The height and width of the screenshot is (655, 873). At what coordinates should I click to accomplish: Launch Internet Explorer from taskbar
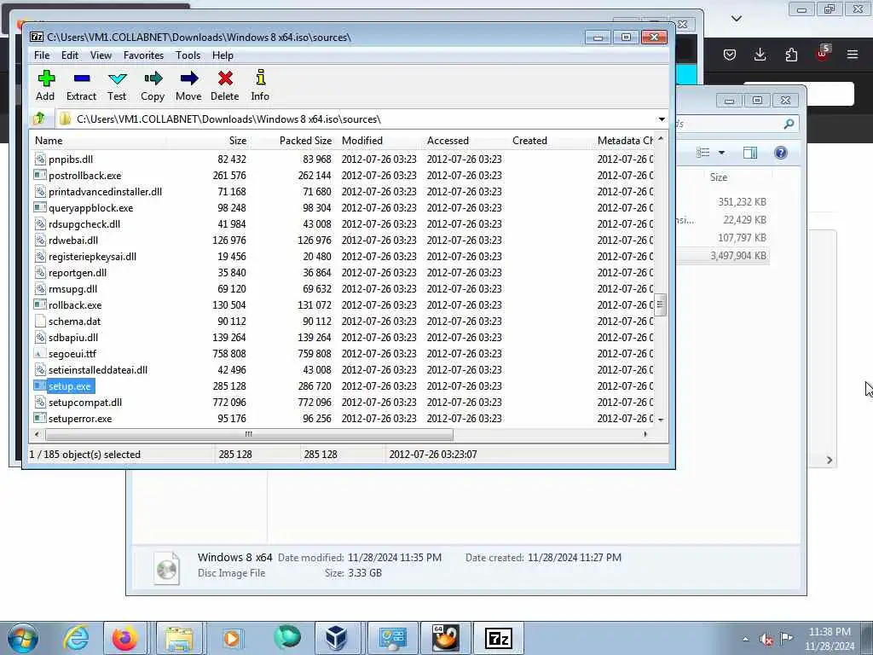(75, 638)
